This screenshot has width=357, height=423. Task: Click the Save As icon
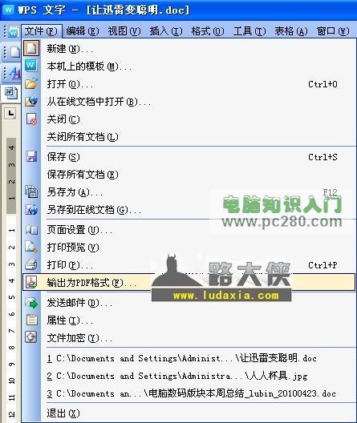point(31,191)
